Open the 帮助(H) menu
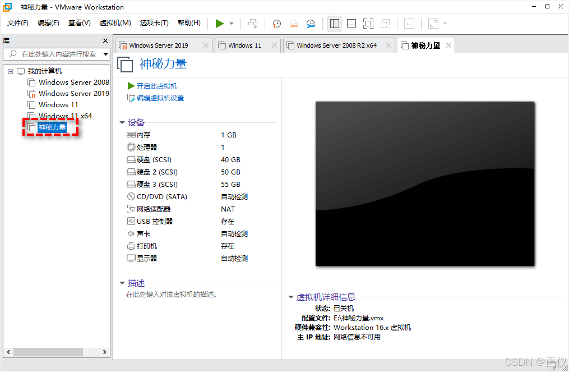The image size is (569, 372). pos(189,23)
